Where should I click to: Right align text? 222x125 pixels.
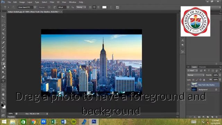click(98, 7)
